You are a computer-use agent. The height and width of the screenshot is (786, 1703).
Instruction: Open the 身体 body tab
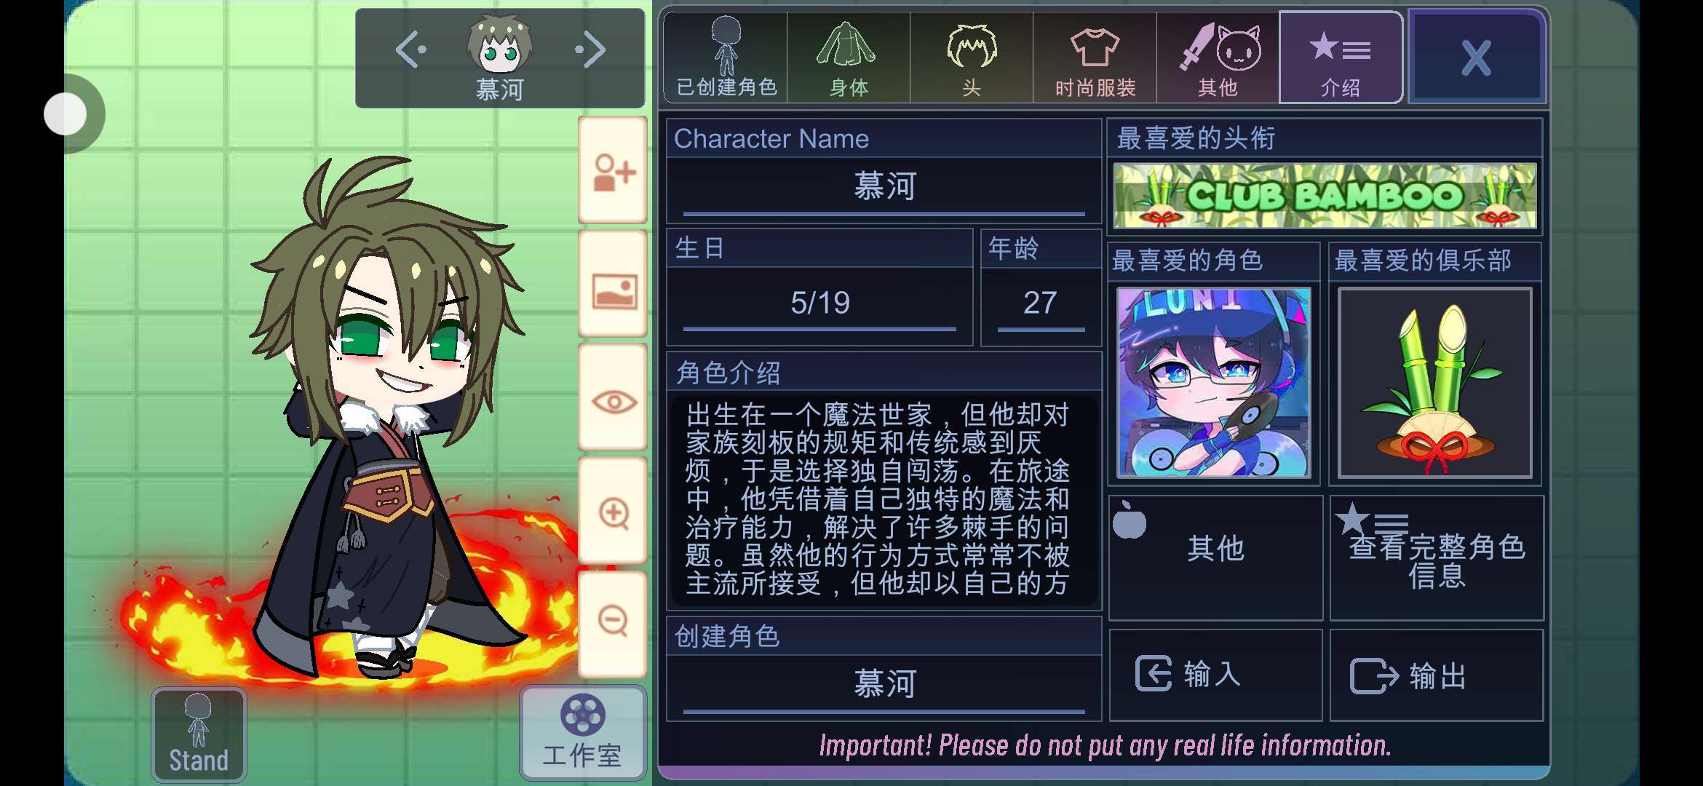(x=849, y=57)
